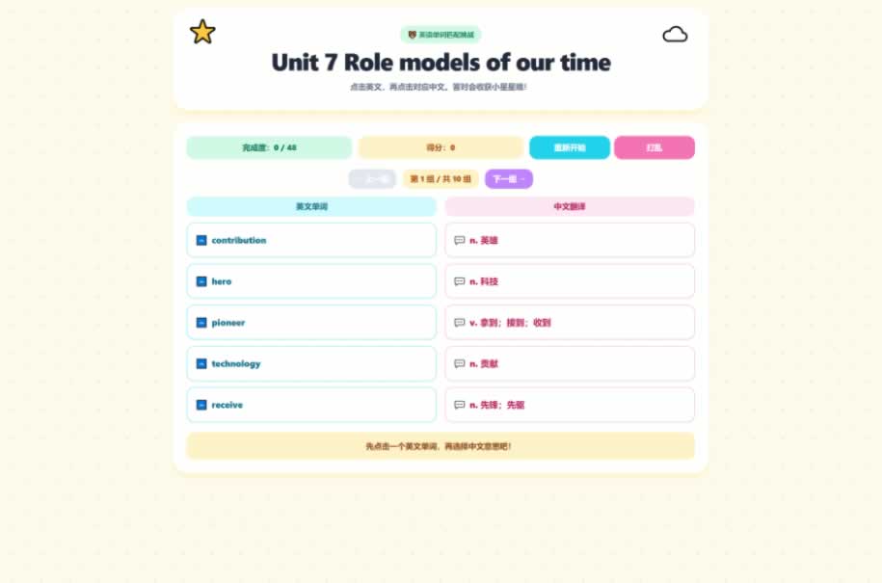This screenshot has height=583, width=882.
Task: Click the pink 打乱 shuffle button
Action: pyautogui.click(x=655, y=147)
